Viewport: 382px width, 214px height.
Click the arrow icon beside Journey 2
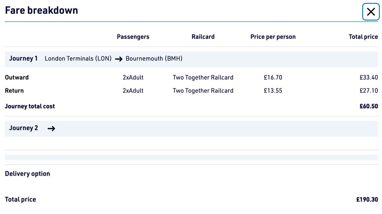(51, 129)
